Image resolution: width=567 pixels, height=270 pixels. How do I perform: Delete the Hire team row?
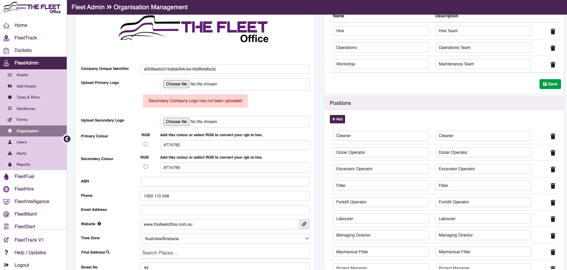(x=553, y=31)
